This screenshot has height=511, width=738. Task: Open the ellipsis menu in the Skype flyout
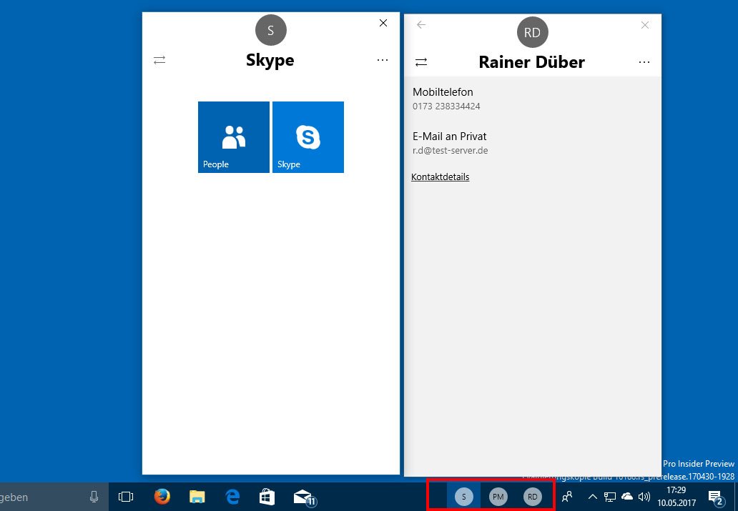[383, 60]
